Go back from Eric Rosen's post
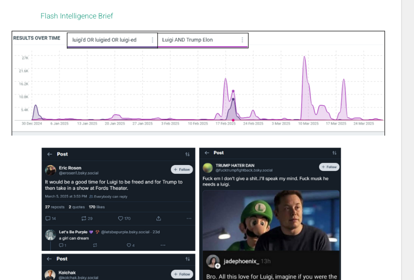Image resolution: width=414 pixels, height=280 pixels. tap(50, 154)
